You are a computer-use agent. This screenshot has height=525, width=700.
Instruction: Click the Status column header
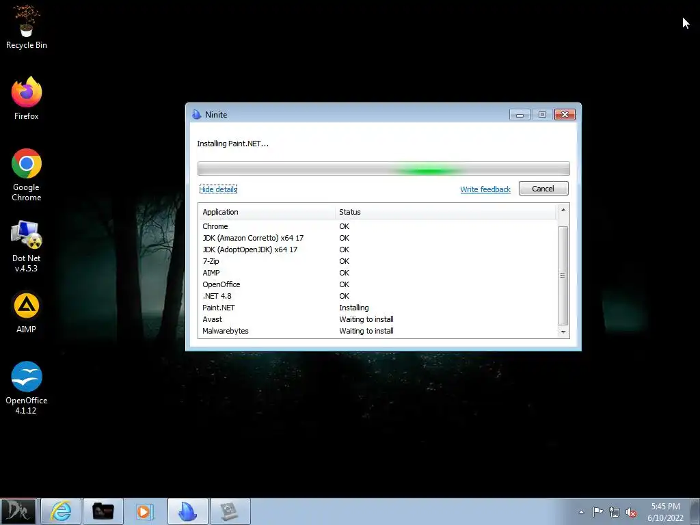[446, 212]
